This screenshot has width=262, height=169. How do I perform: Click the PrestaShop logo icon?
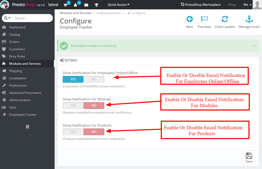tap(5, 4)
